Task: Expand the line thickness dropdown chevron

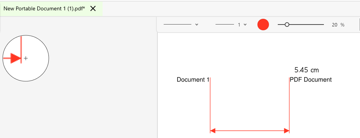Action: tap(245, 25)
